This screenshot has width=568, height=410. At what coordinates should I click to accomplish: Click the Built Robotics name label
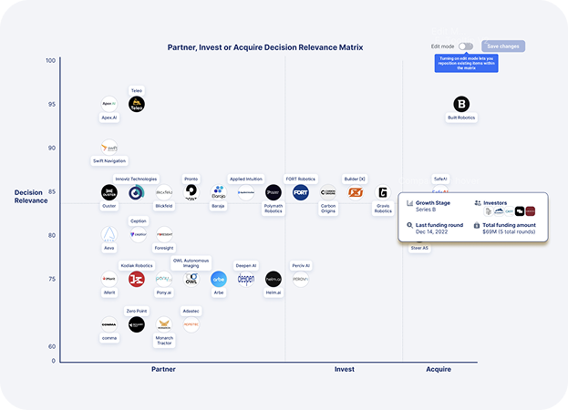(461, 118)
